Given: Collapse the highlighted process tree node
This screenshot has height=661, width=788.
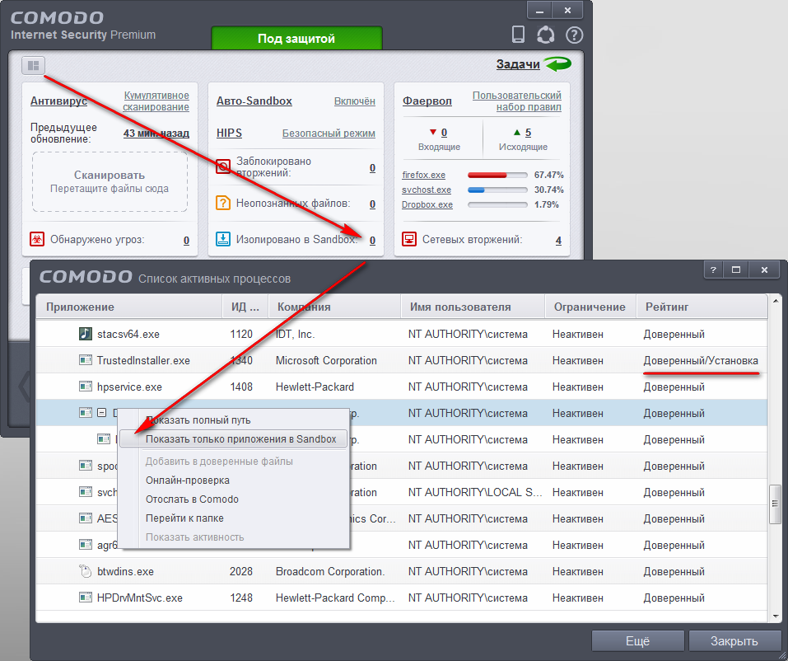Looking at the screenshot, I should 102,413.
